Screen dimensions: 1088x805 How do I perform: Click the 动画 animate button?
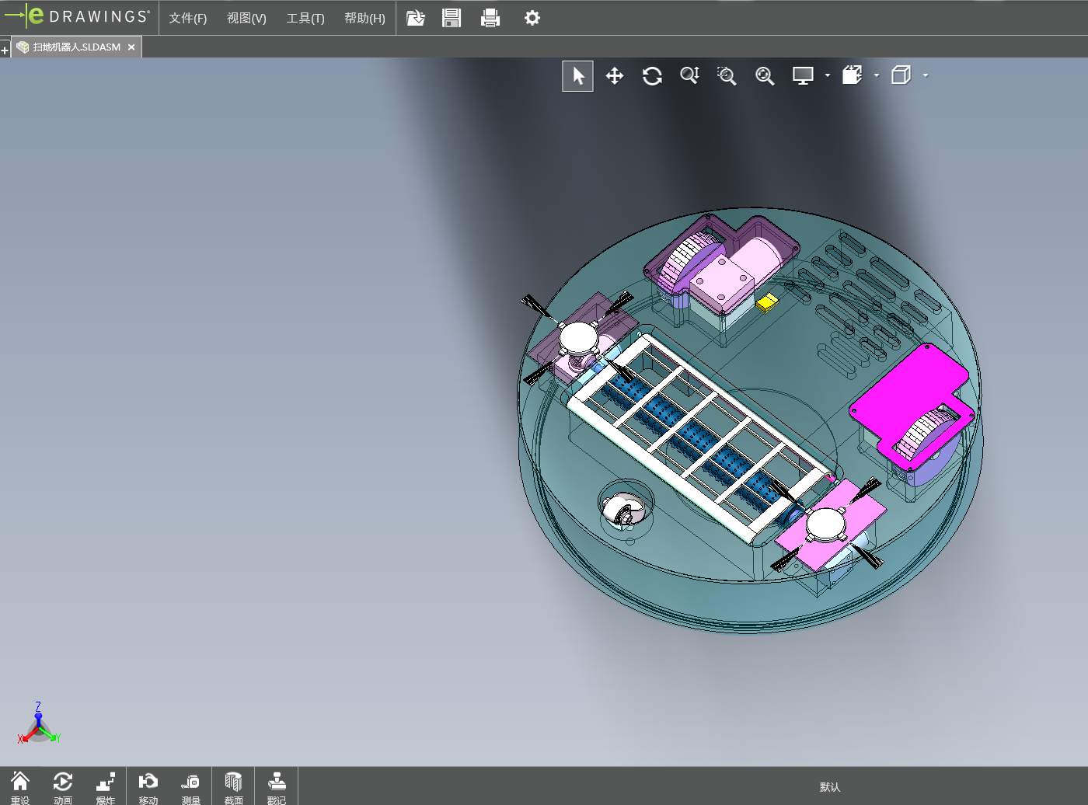tap(63, 786)
